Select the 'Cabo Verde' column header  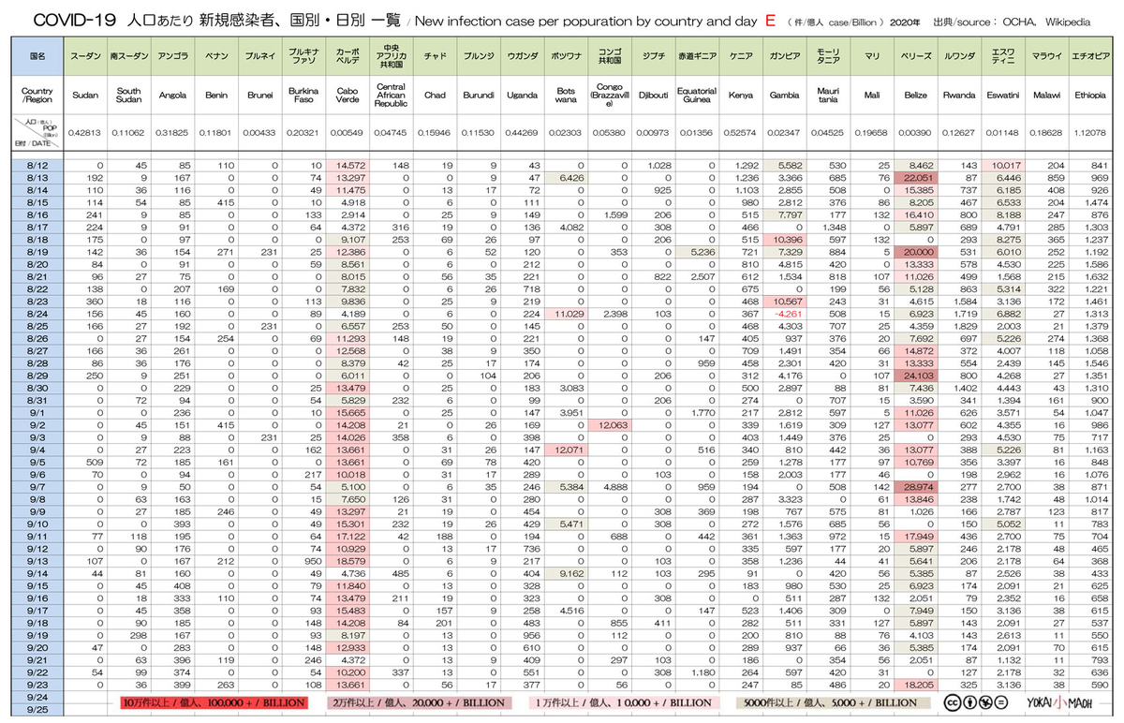click(x=347, y=96)
